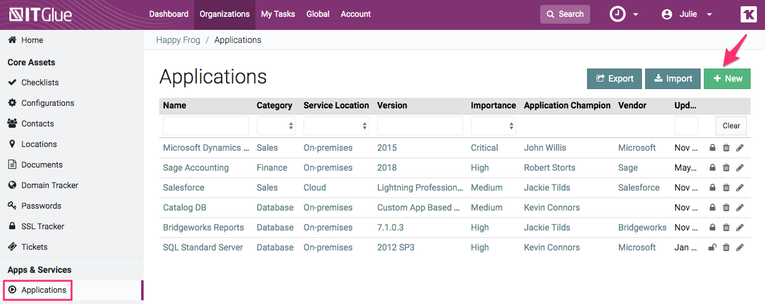The height and width of the screenshot is (304, 765).
Task: Click lock icon for Microsoft Dynamics row
Action: (x=712, y=148)
